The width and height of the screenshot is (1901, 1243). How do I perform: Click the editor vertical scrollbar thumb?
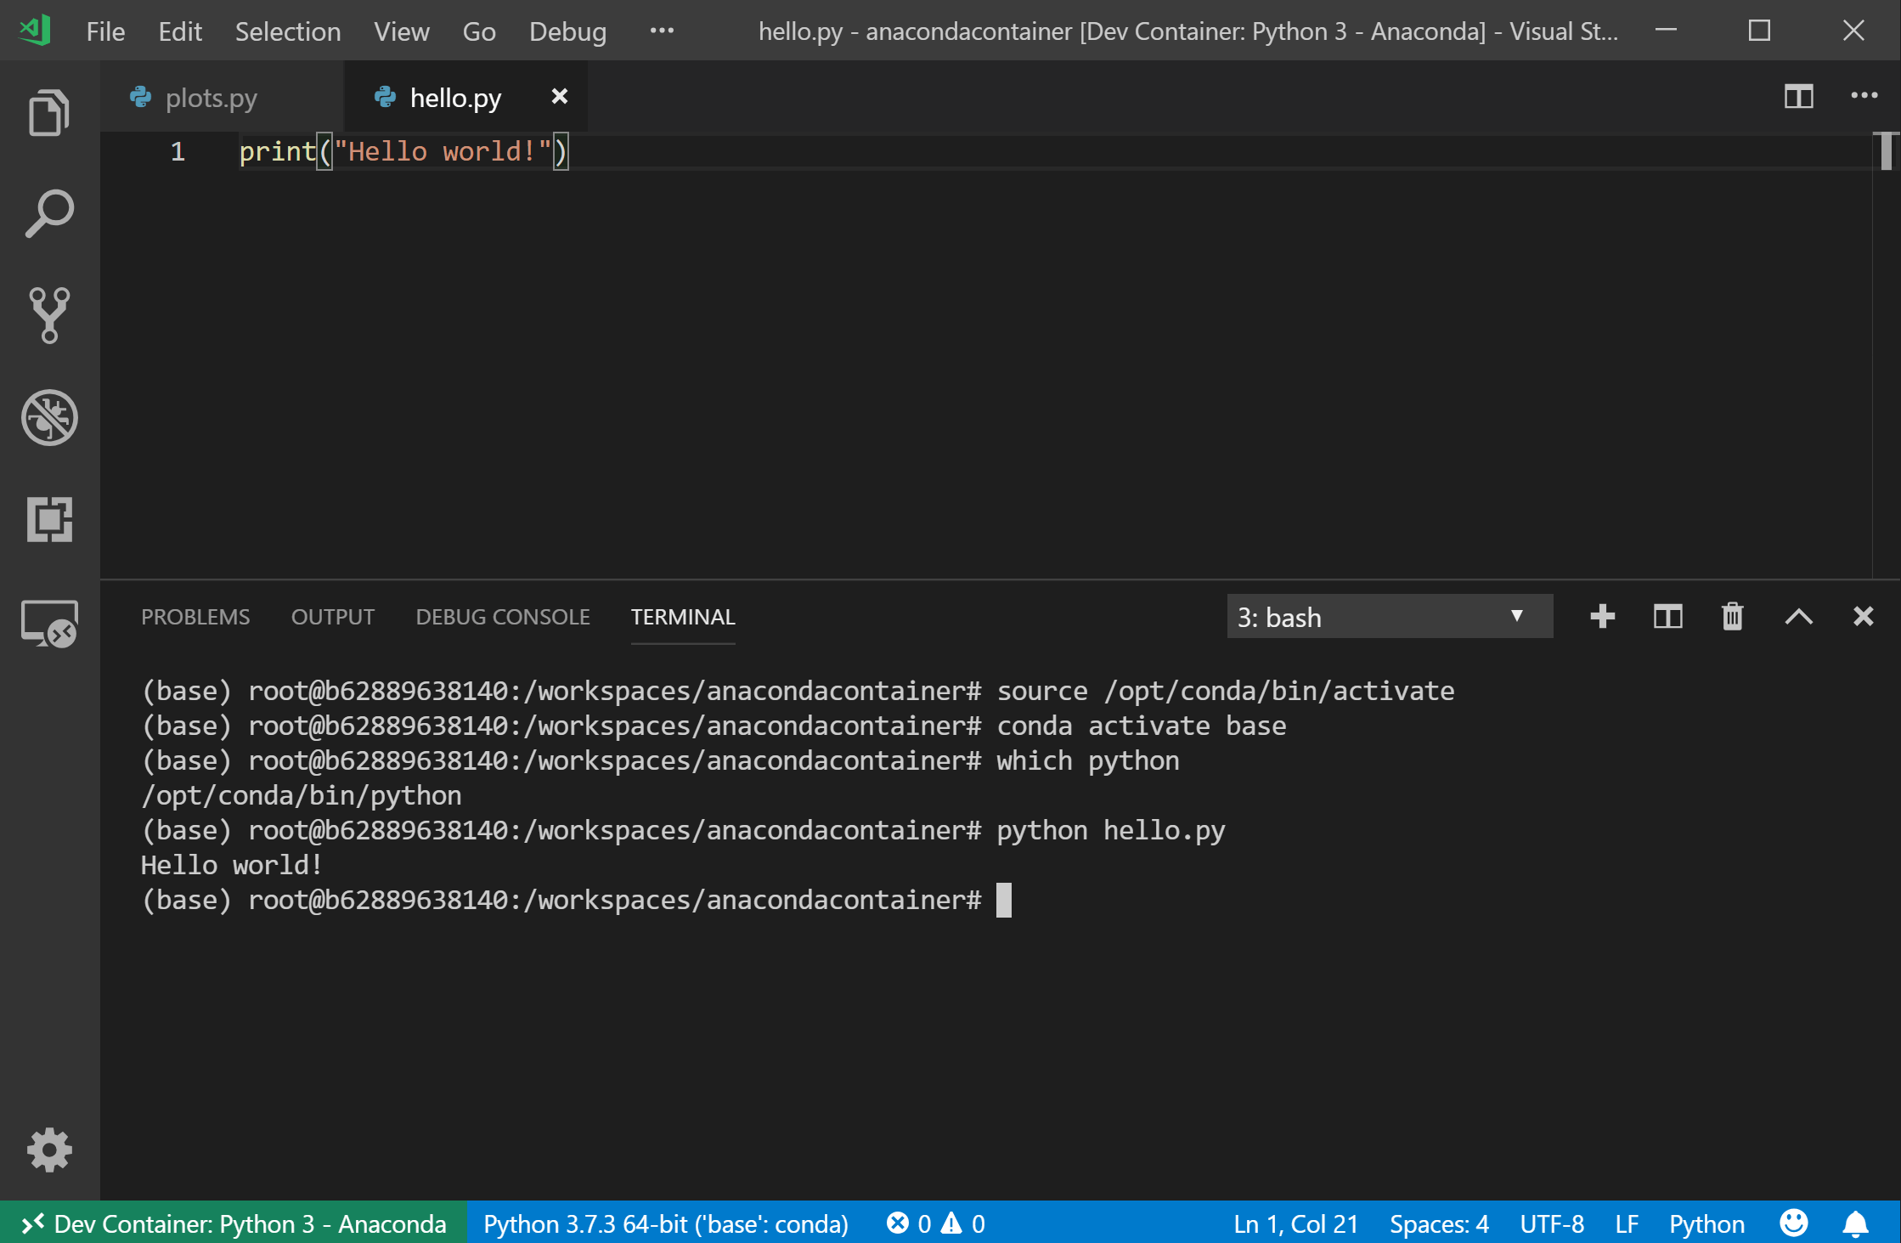coord(1886,151)
